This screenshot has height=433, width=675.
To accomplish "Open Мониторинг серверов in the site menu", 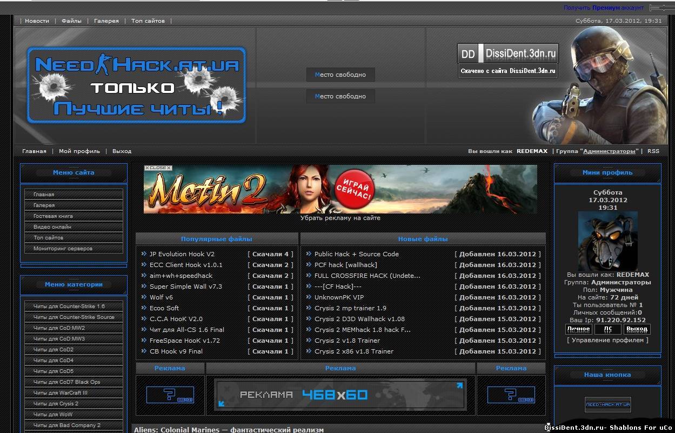I will 74,249.
